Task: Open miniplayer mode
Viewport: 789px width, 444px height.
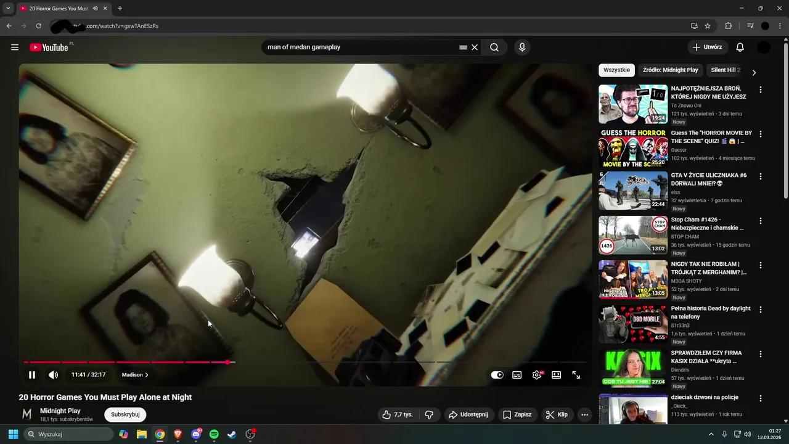Action: point(556,374)
